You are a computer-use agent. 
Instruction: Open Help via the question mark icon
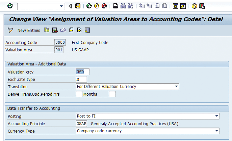click(195, 6)
